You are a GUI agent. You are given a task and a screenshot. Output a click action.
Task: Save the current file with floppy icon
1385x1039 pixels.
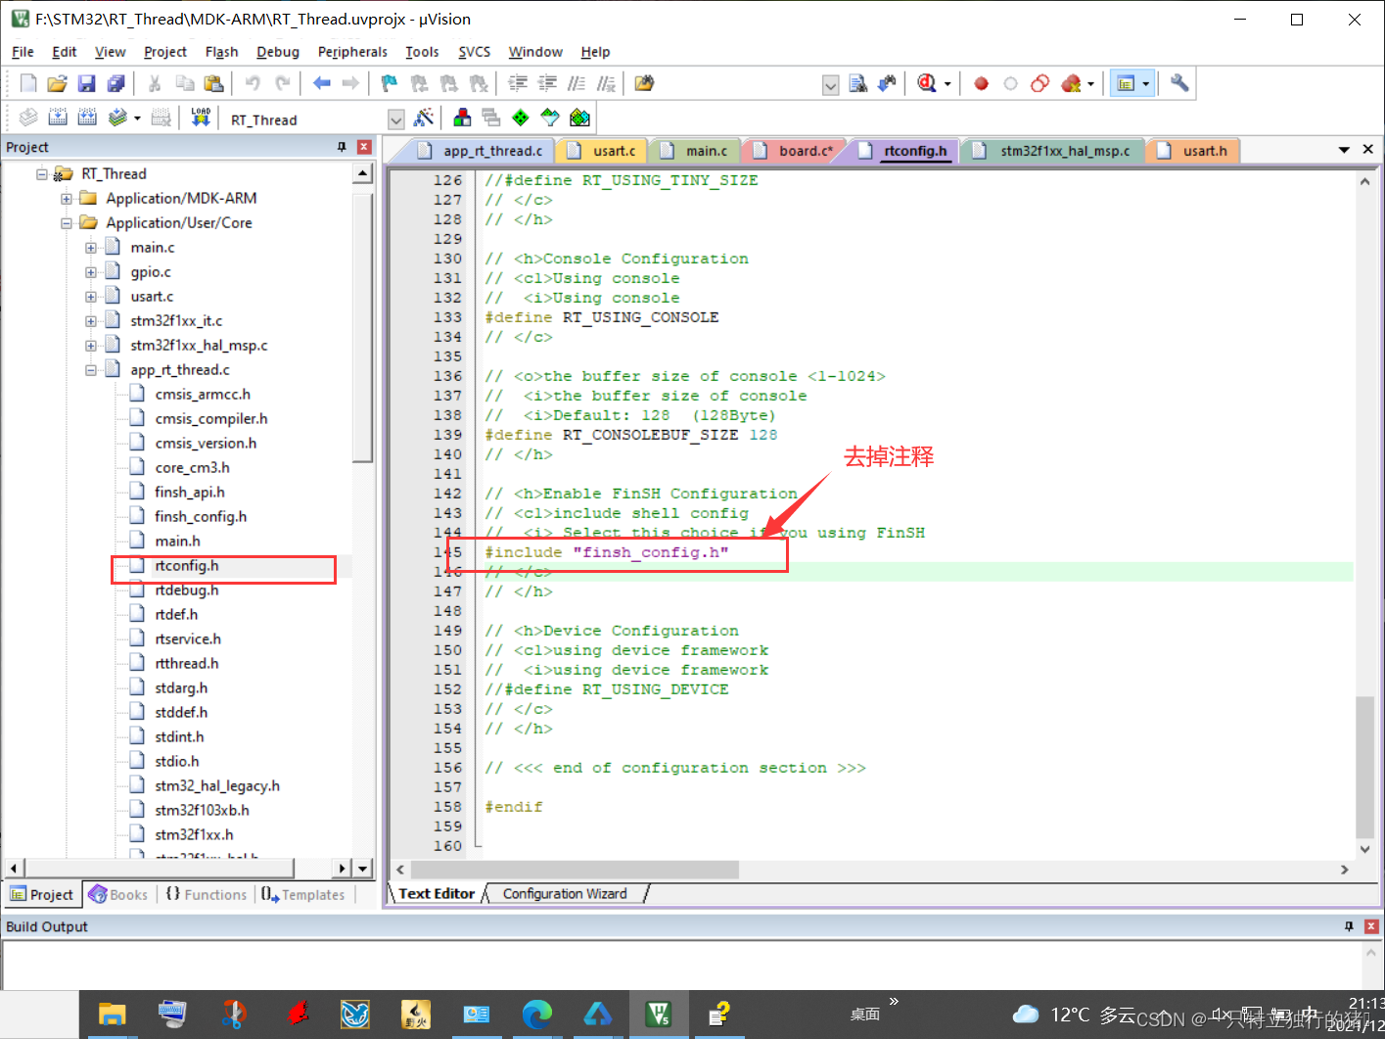tap(86, 84)
